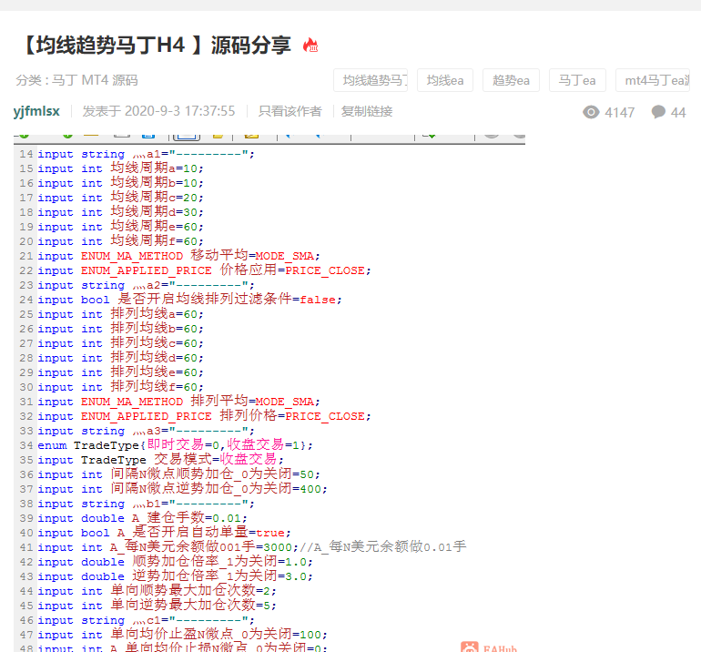Open the mt4马丁ea tag
701x652 pixels.
point(653,80)
